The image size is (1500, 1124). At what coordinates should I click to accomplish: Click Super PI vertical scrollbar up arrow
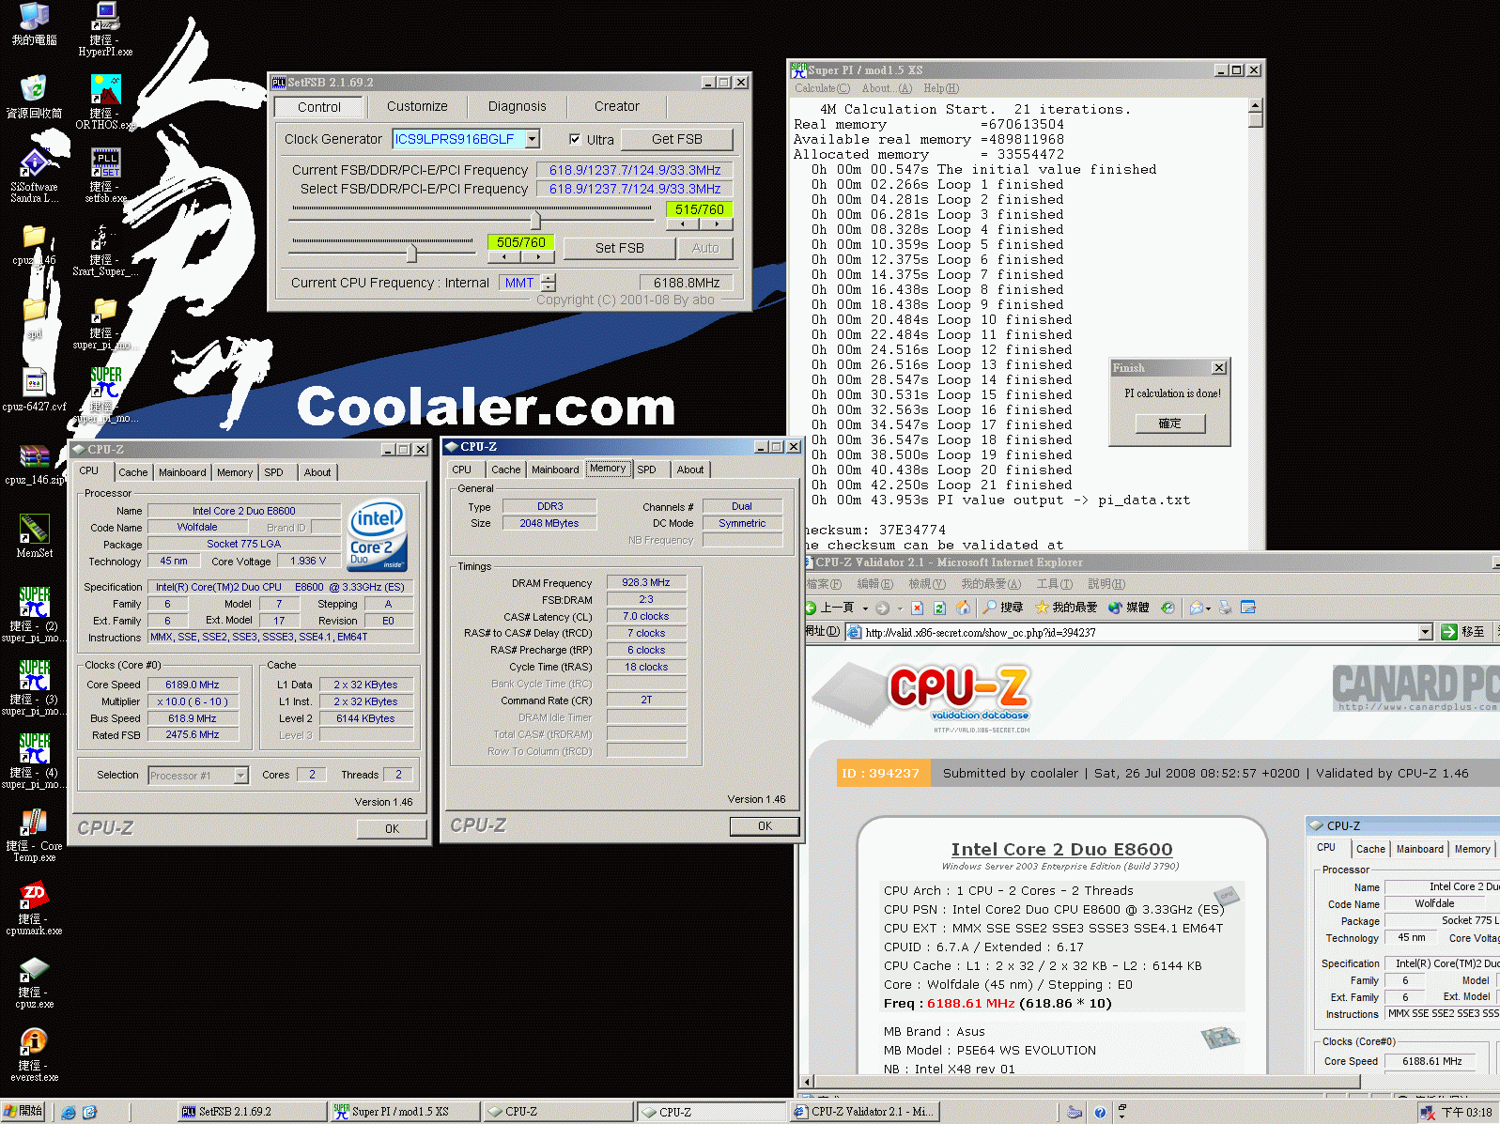1256,105
